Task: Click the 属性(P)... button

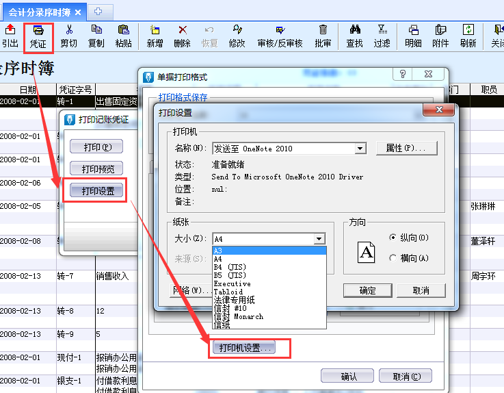Action: pyautogui.click(x=406, y=148)
